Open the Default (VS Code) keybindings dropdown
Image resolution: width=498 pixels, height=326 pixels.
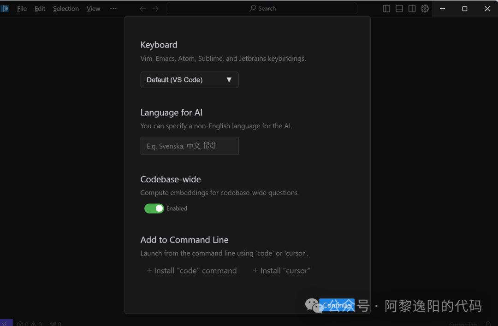click(190, 80)
